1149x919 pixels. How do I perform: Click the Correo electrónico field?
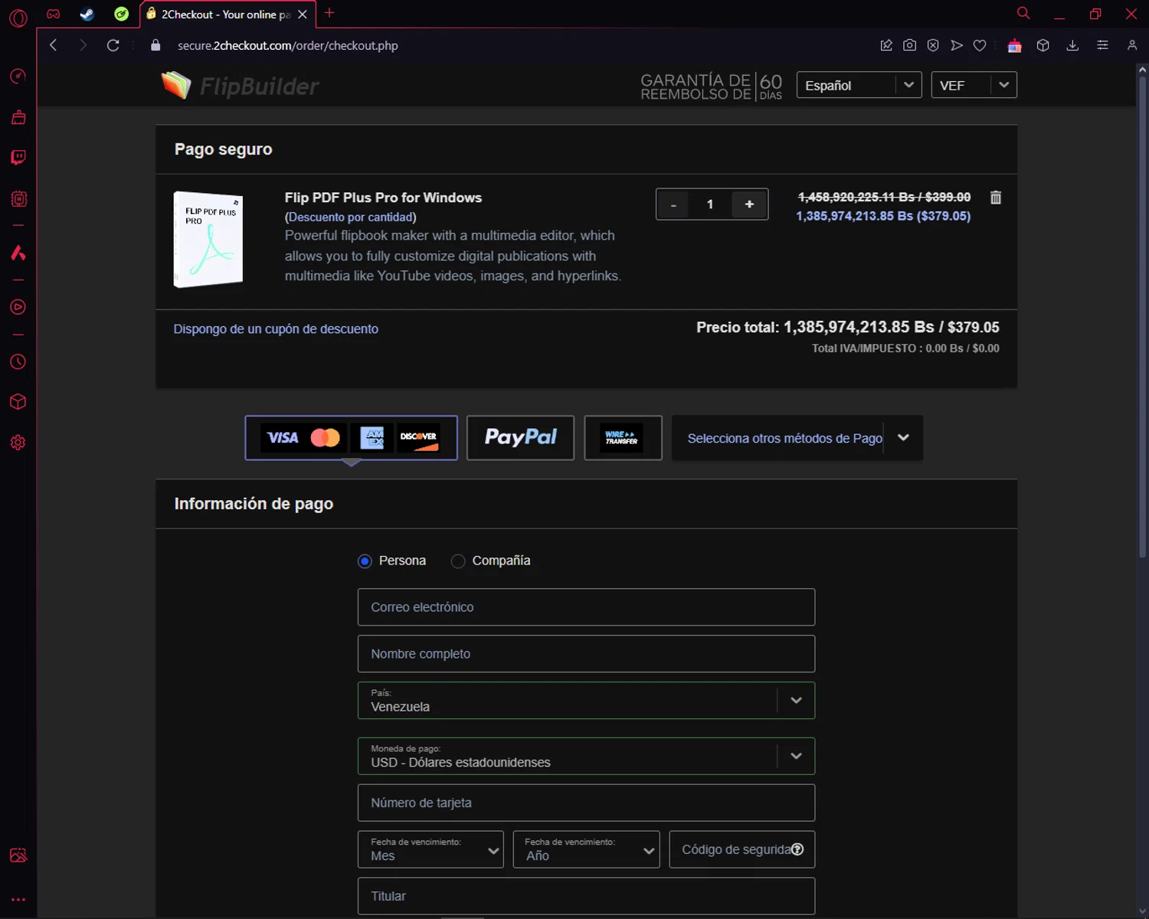coord(586,607)
